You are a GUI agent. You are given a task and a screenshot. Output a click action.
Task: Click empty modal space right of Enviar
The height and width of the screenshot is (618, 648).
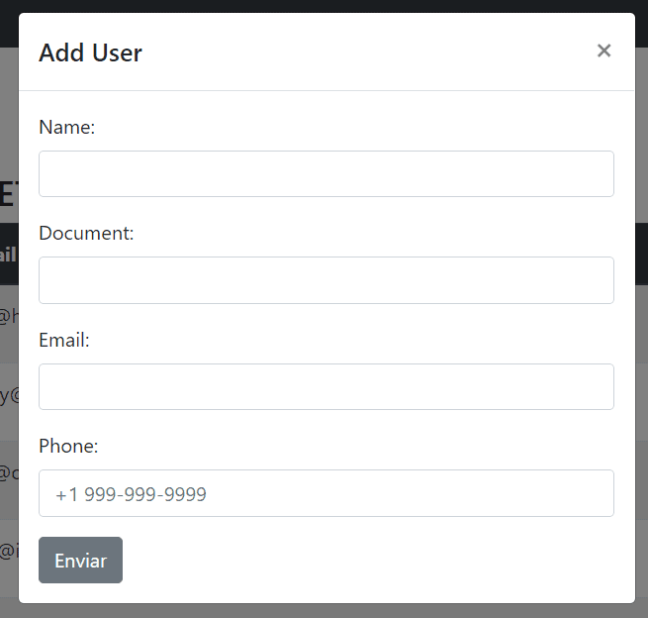click(376, 561)
